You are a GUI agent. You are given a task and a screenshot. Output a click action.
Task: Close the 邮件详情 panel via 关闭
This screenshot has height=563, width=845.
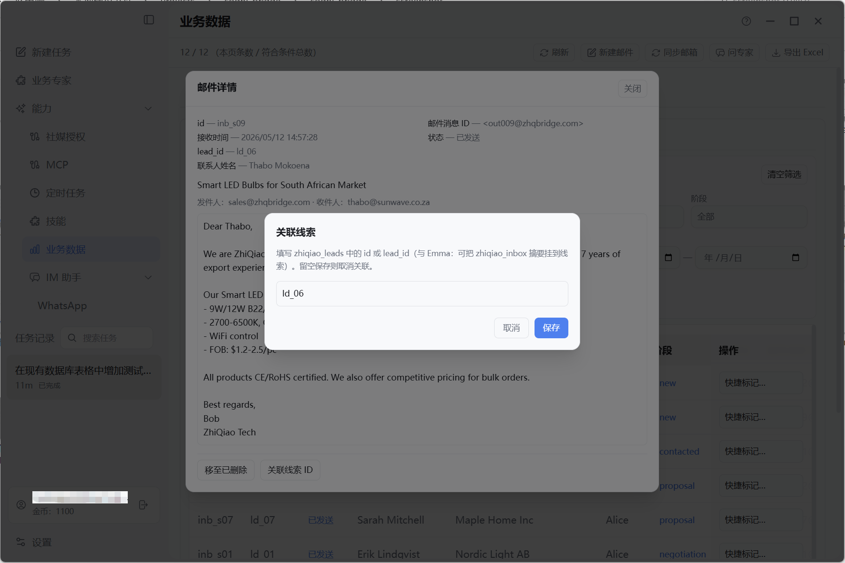click(632, 89)
